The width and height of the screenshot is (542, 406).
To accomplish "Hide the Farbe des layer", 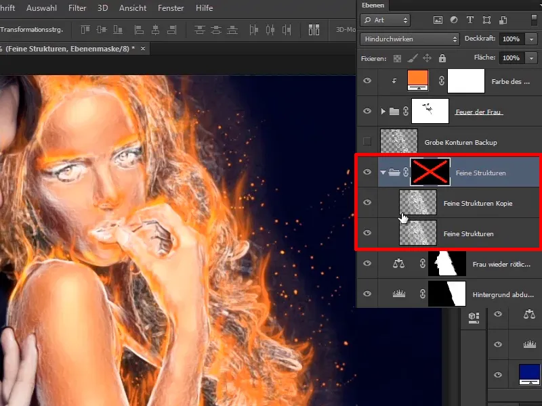I will [x=367, y=81].
